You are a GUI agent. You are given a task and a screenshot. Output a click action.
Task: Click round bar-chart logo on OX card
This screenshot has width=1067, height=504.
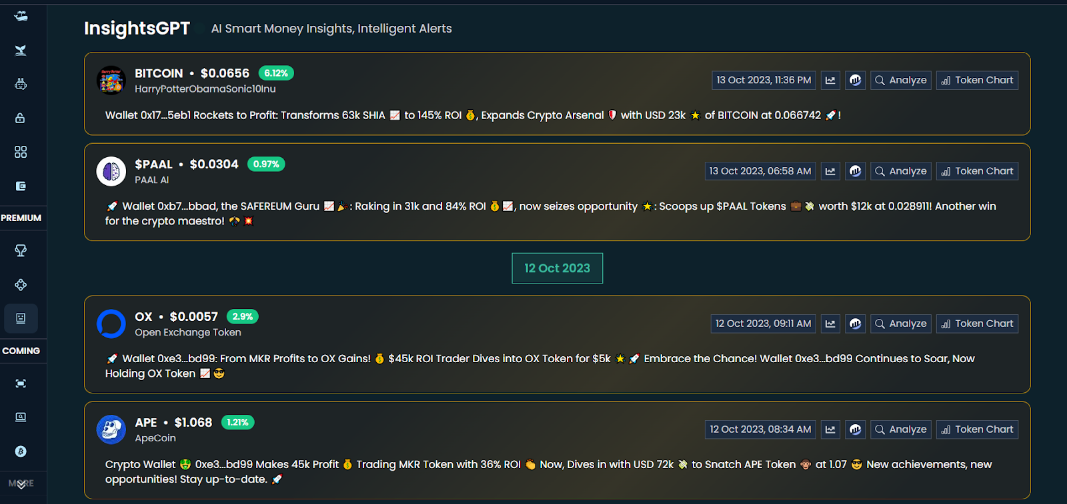pos(855,324)
